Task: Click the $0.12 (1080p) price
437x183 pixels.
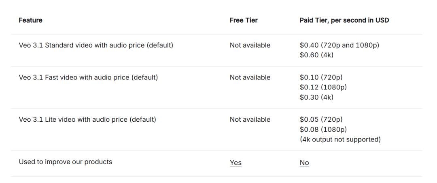Action: click(323, 87)
